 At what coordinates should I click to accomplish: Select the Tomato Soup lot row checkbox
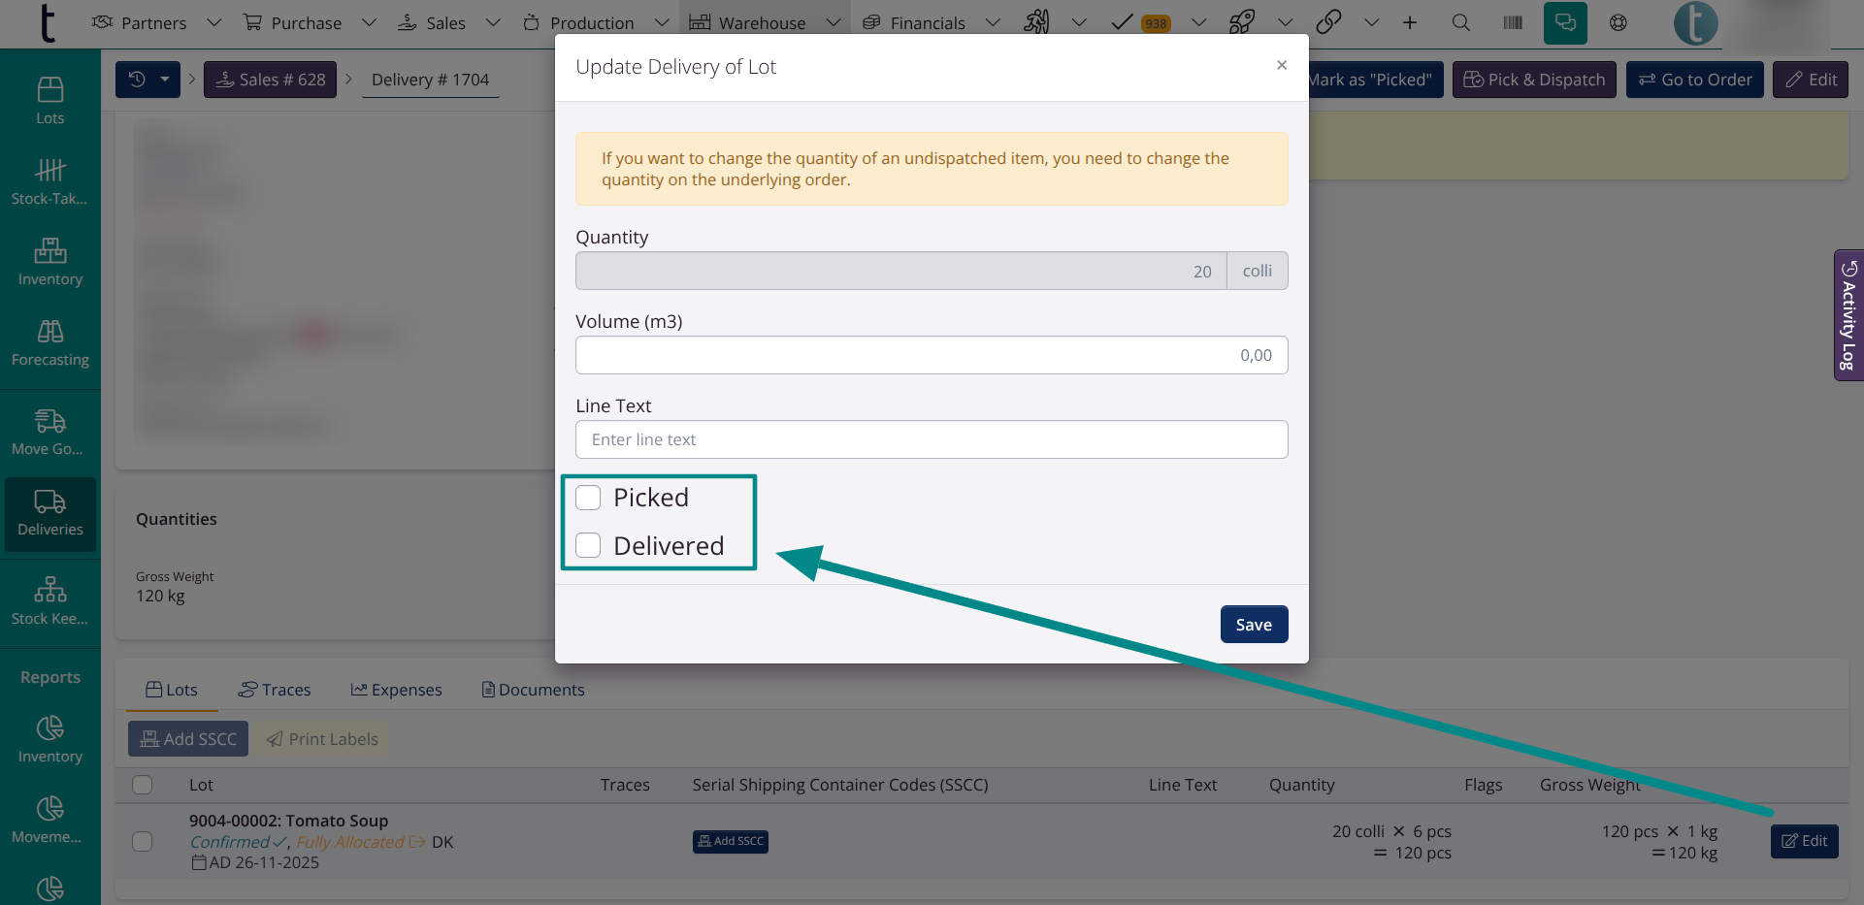tap(142, 842)
